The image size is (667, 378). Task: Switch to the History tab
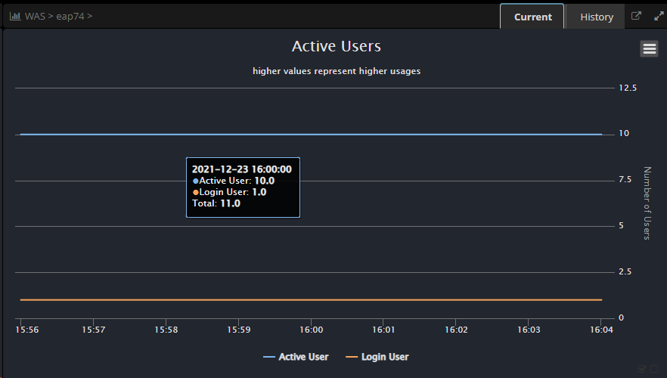tap(596, 17)
